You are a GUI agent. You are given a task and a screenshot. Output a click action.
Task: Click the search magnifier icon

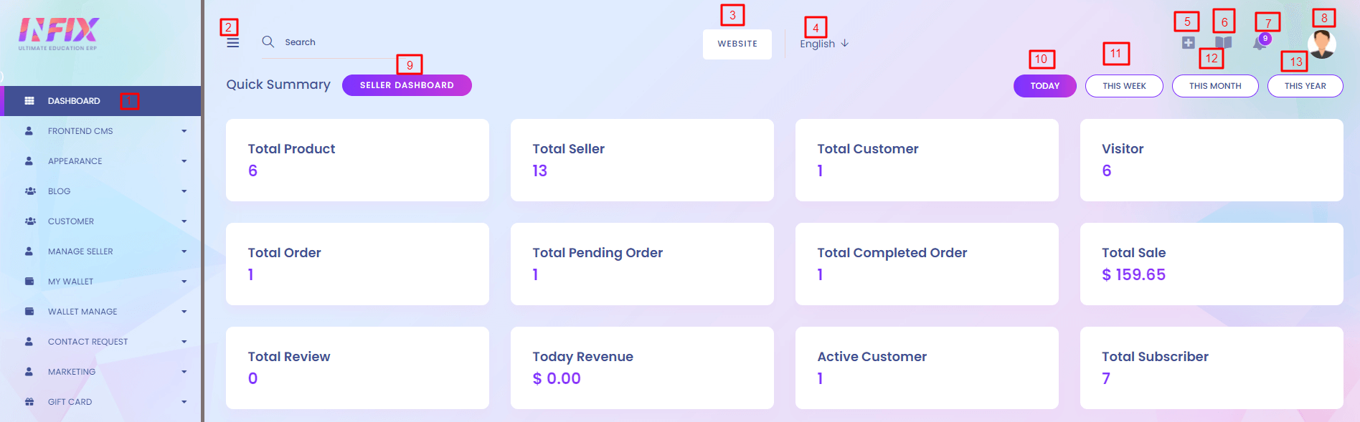[268, 42]
